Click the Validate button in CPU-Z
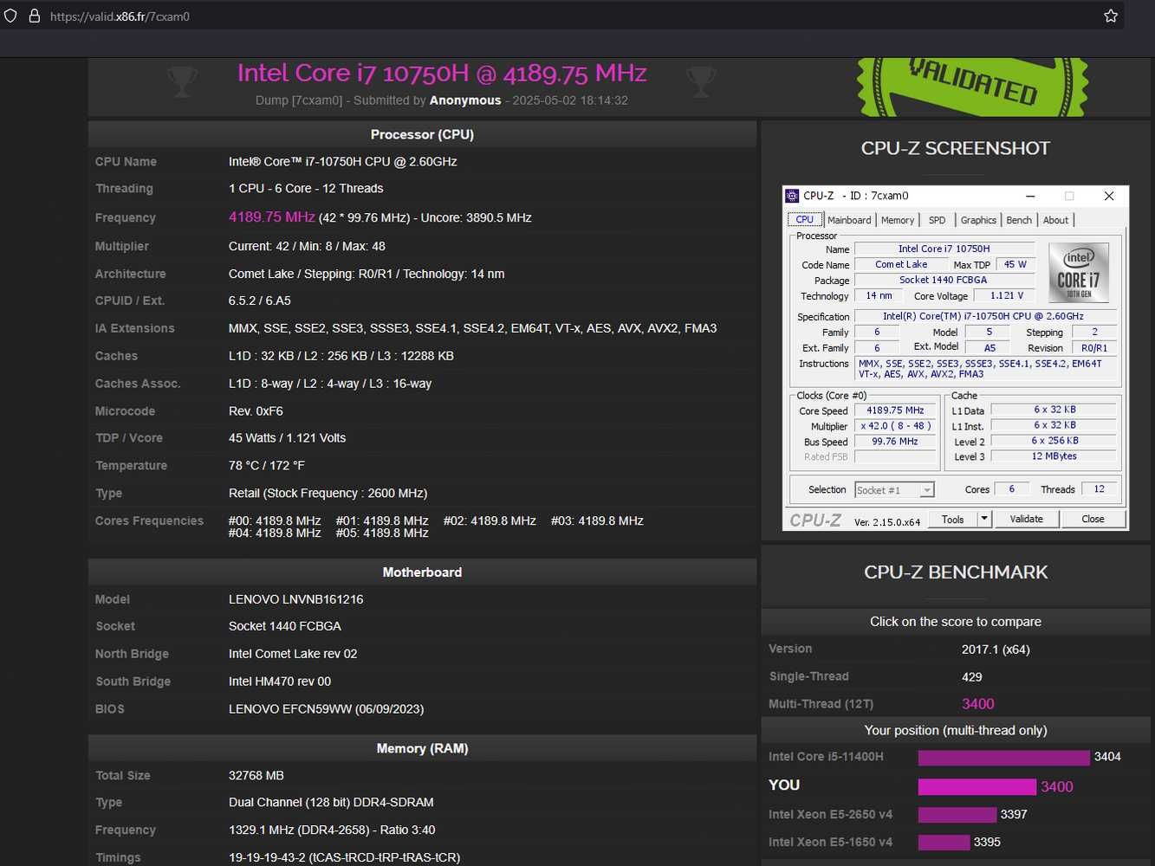The height and width of the screenshot is (866, 1155). click(x=1026, y=520)
